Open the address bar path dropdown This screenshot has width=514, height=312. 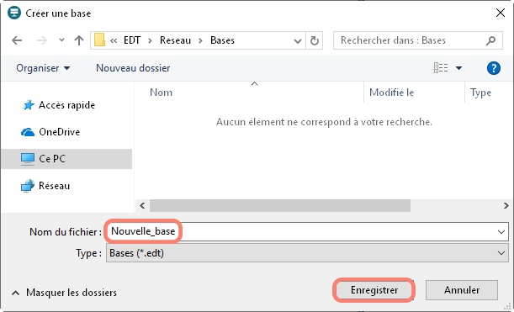point(298,40)
